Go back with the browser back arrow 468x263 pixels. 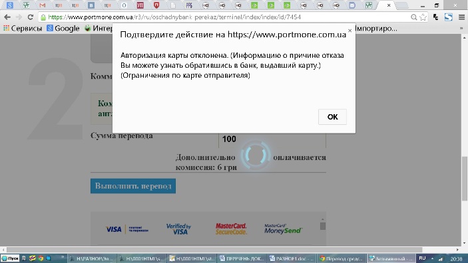pos(7,17)
